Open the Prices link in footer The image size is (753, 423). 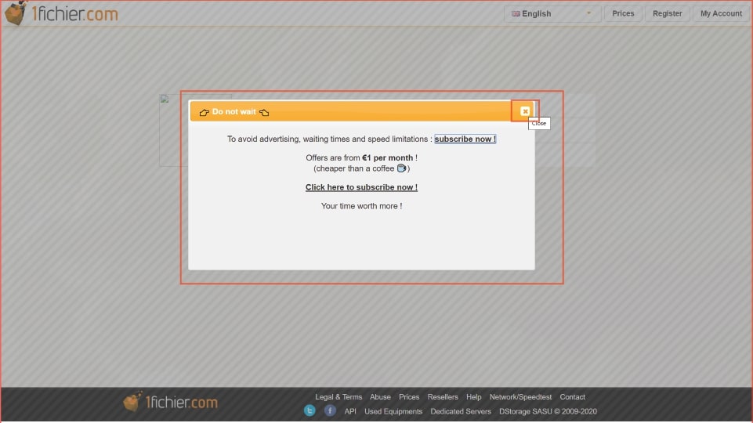click(x=409, y=397)
